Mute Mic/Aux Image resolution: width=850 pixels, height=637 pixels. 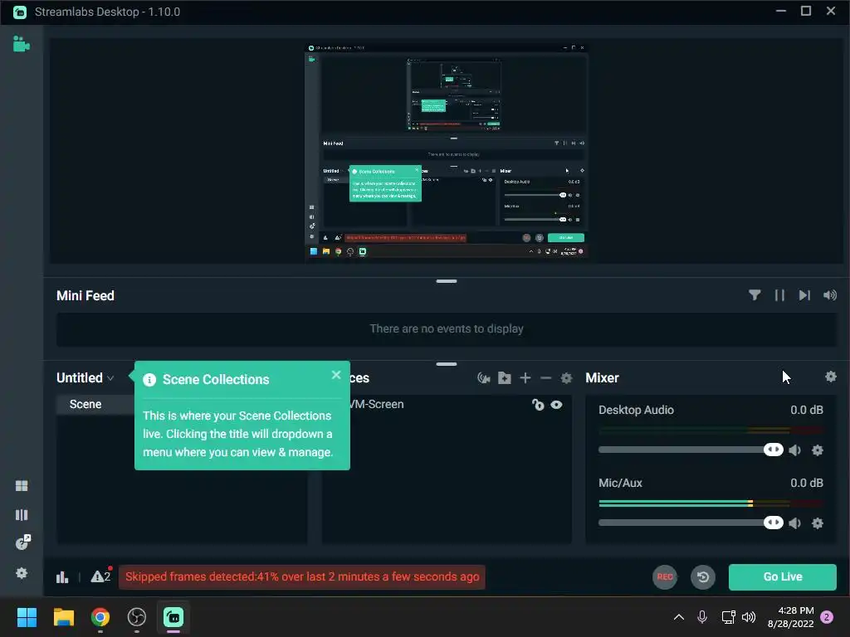coord(794,523)
